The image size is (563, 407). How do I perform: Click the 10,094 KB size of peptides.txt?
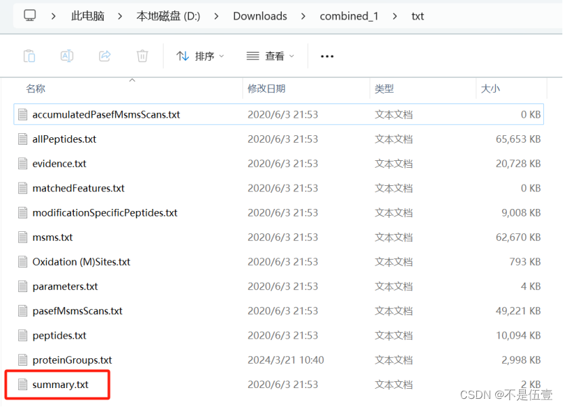tap(518, 336)
